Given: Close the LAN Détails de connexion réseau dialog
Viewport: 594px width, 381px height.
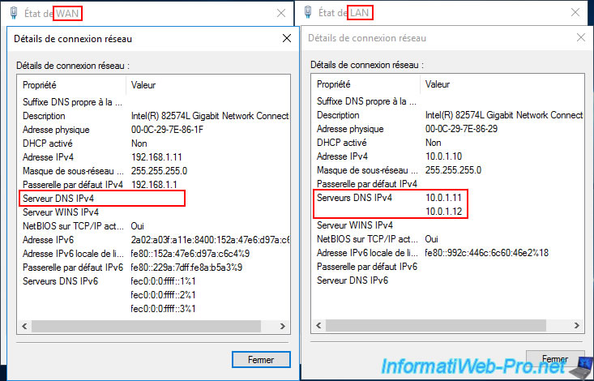Looking at the screenshot, I should [x=579, y=37].
